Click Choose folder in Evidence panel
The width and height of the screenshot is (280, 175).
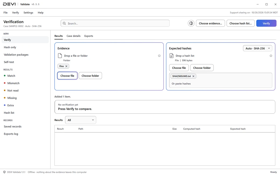(90, 76)
